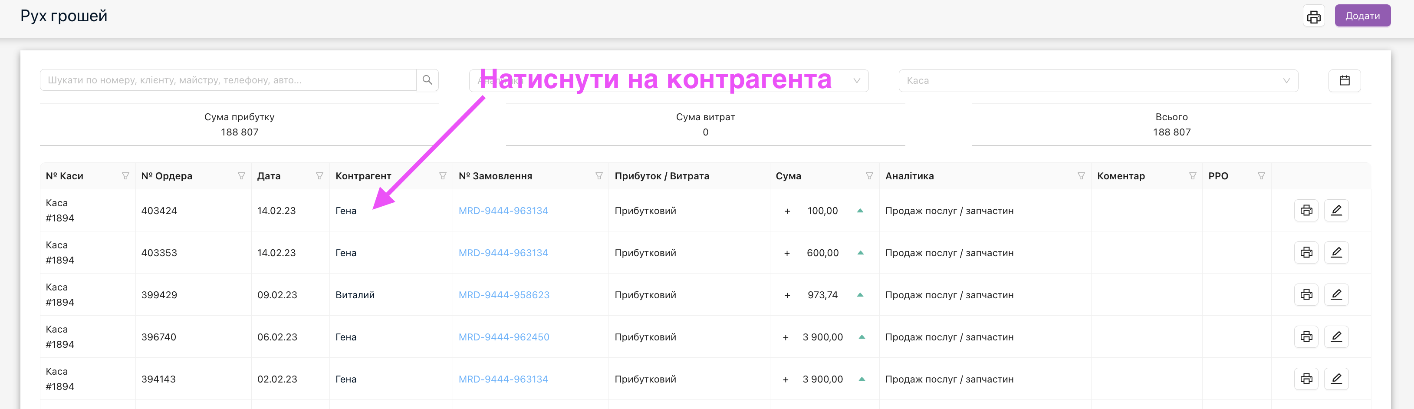Click the search magnifier icon
The image size is (1414, 409).
point(427,80)
